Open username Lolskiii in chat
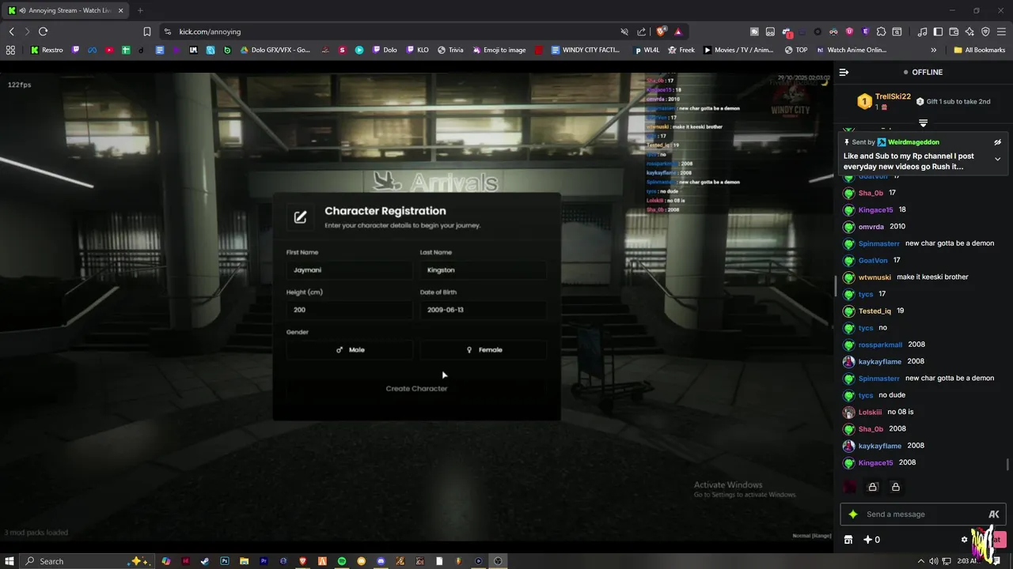The image size is (1013, 569). coord(870,412)
